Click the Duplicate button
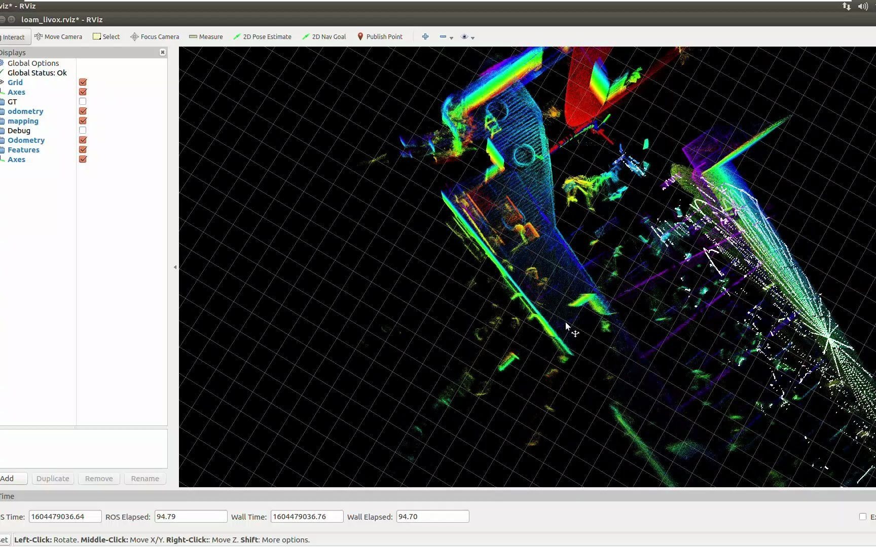Image resolution: width=876 pixels, height=547 pixels. [53, 478]
